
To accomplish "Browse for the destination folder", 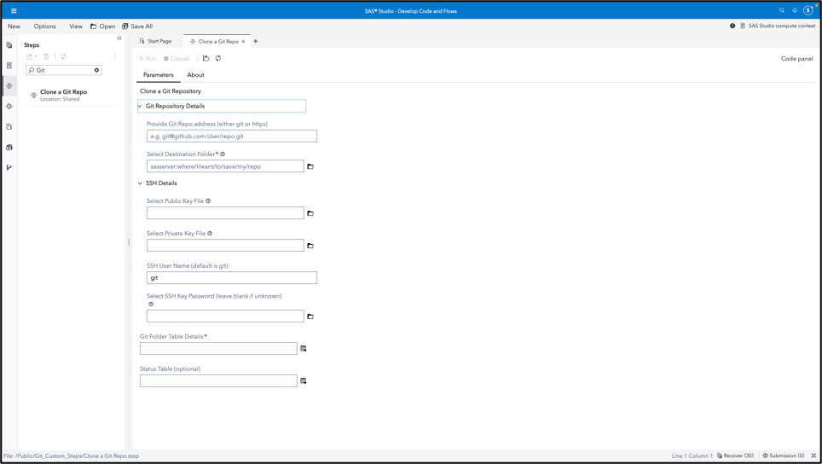I will (310, 166).
